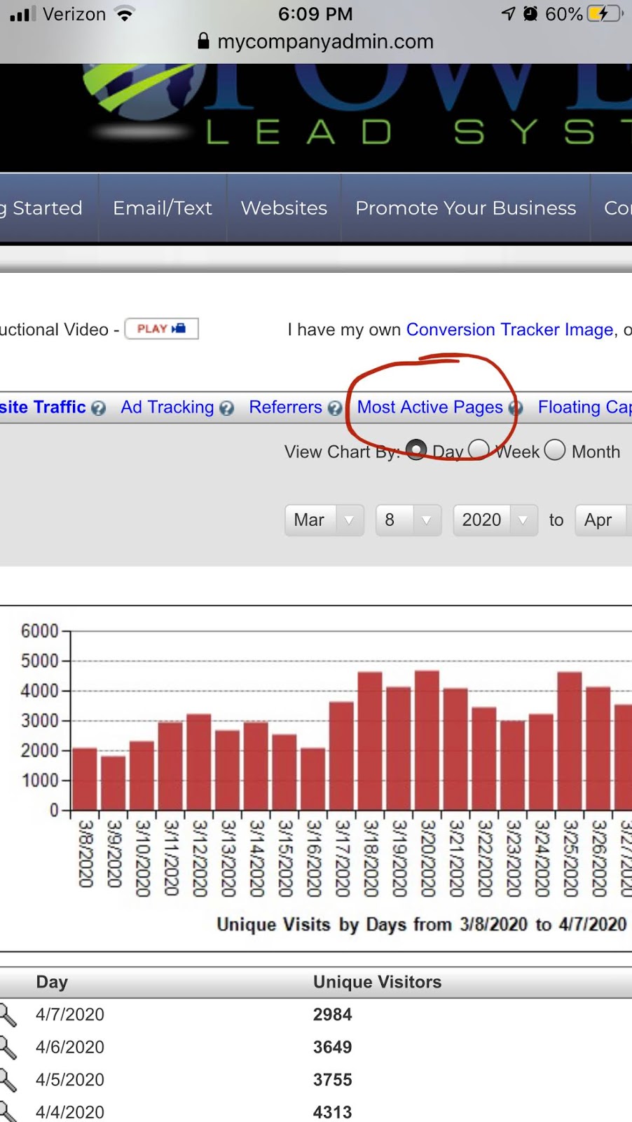The image size is (632, 1122).
Task: Tap the location arrow status icon
Action: pos(508,14)
